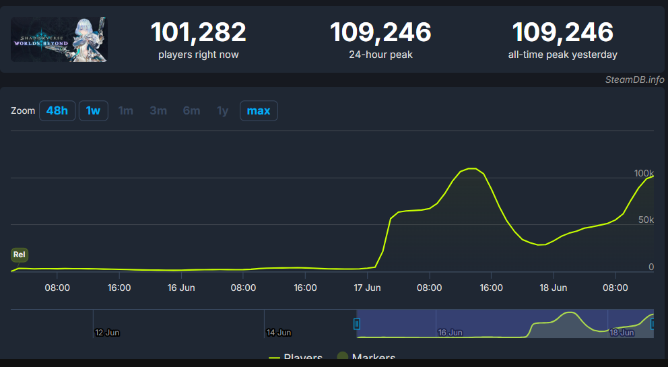Select the 1w zoom range
This screenshot has height=367, width=668.
pyautogui.click(x=94, y=111)
